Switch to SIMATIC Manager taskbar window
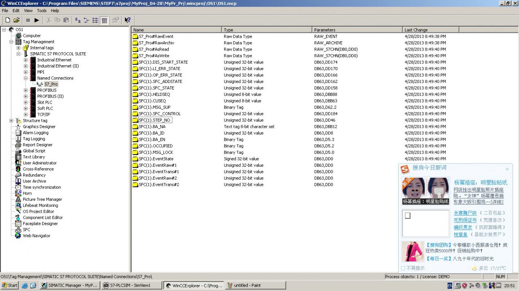Viewport: 519px width, 291px height. click(x=69, y=285)
